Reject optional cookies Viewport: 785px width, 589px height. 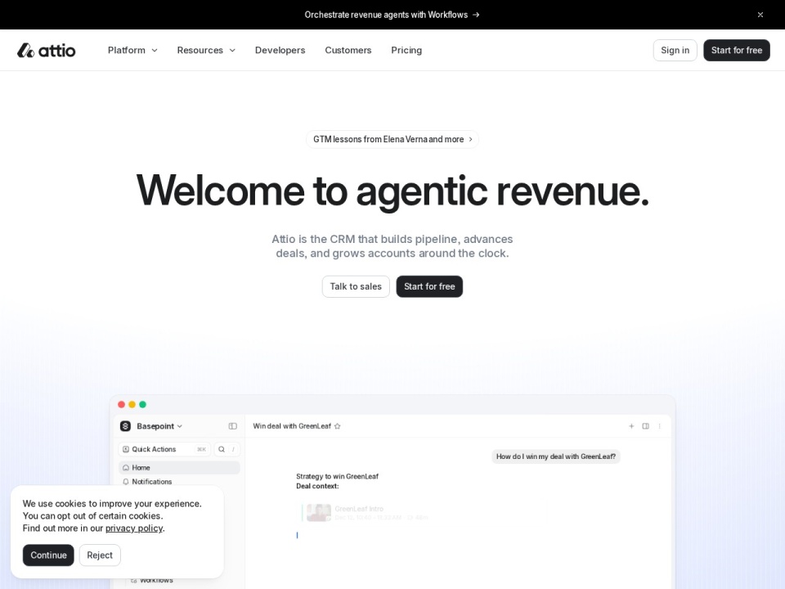(x=100, y=555)
